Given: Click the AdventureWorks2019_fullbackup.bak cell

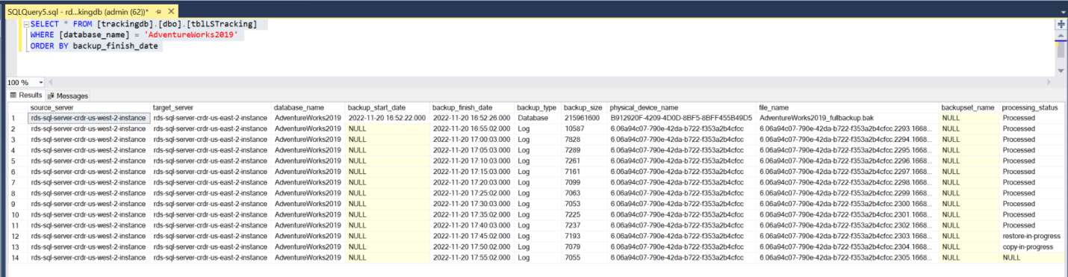Looking at the screenshot, I should coord(848,118).
